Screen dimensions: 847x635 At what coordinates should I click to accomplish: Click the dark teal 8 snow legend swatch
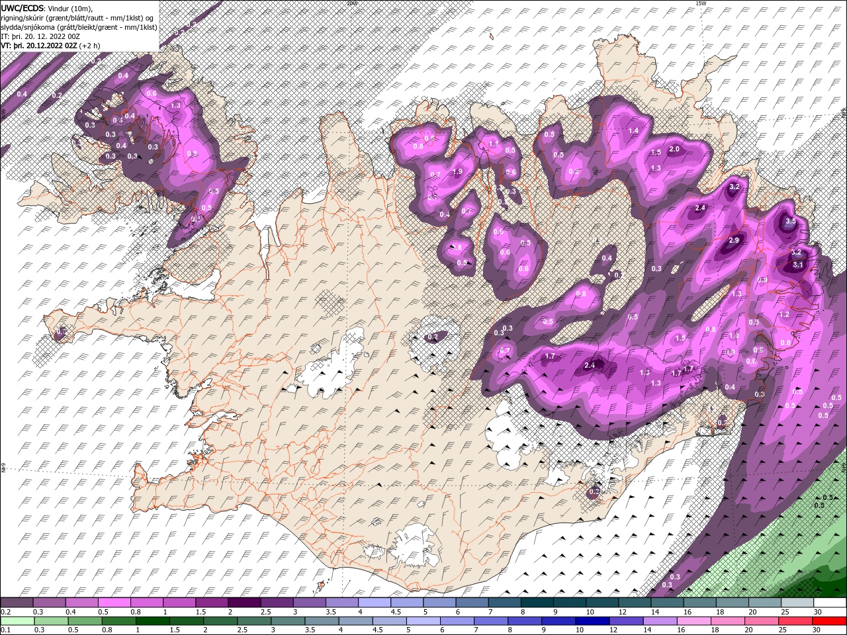[x=536, y=602]
